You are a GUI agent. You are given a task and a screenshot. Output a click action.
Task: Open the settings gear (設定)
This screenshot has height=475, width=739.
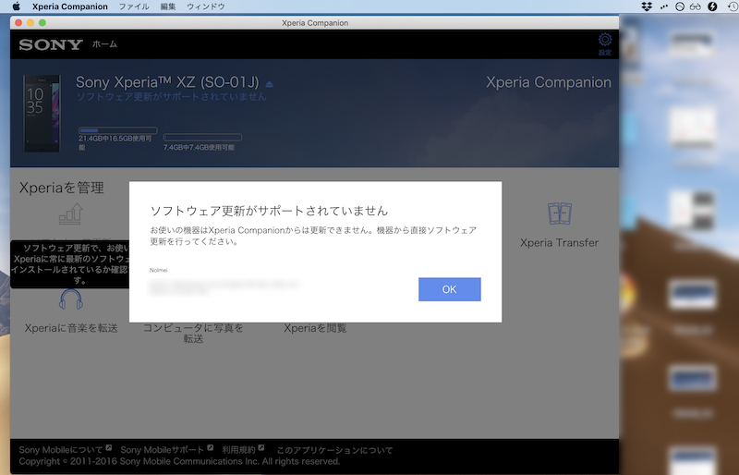pyautogui.click(x=605, y=42)
